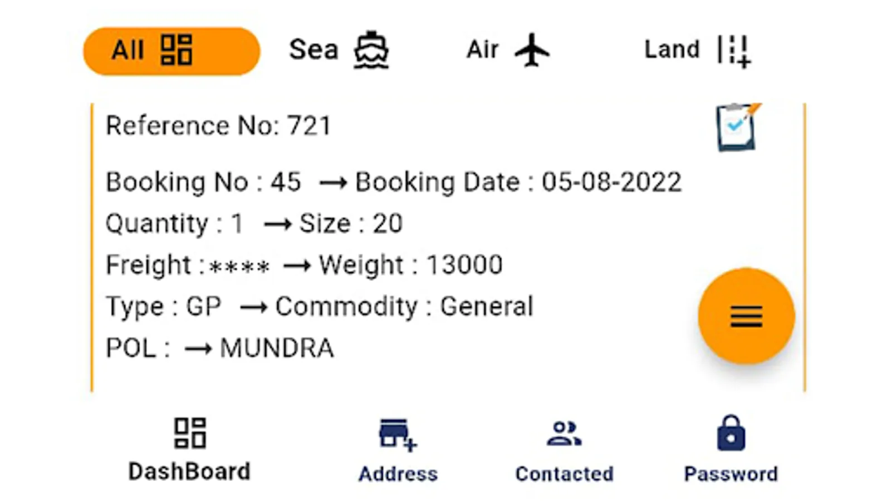The height and width of the screenshot is (501, 891).
Task: Click the Contacted people icon
Action: 564,434
